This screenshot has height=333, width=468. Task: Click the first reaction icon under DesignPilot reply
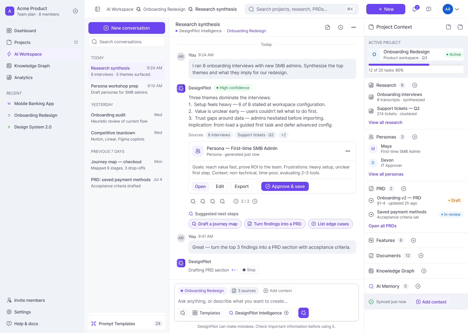click(193, 201)
